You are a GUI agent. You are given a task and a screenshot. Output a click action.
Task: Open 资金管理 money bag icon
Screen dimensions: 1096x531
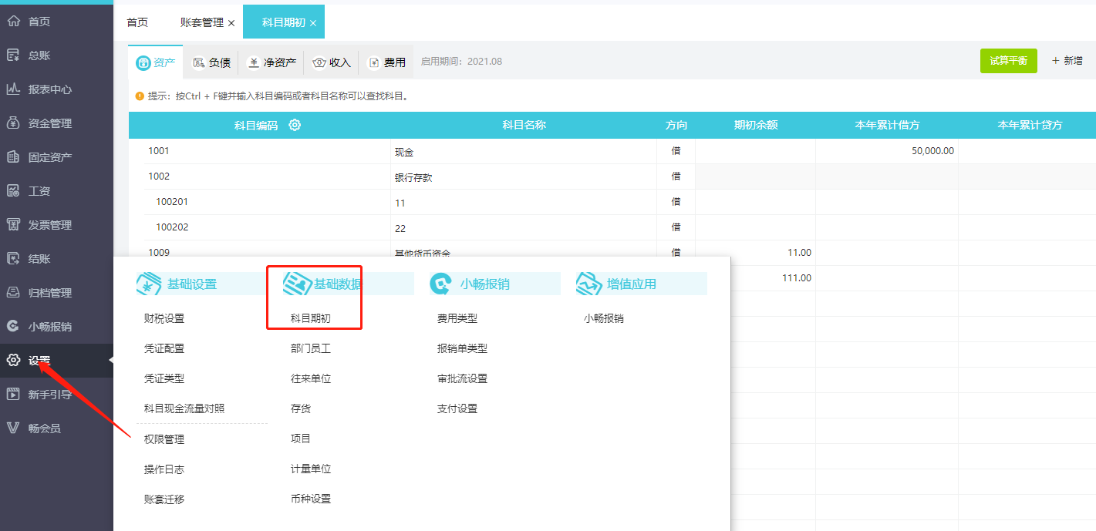[x=13, y=123]
